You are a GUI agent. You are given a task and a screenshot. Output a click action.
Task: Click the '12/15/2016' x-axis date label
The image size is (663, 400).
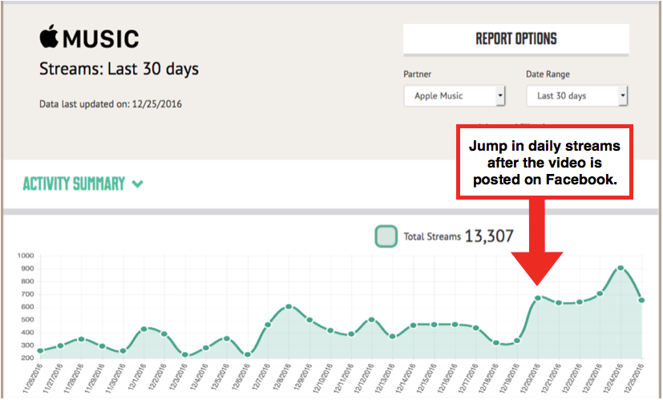(x=427, y=378)
